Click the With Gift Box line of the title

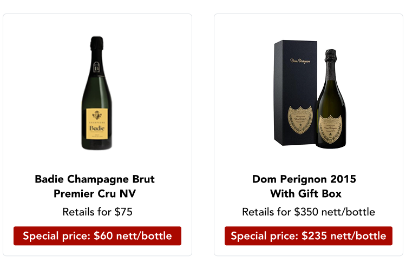[x=306, y=193]
